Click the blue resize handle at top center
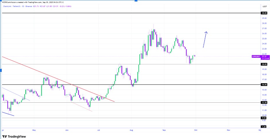Image resolution: width=270 pixels, height=139 pixels. [135, 1]
